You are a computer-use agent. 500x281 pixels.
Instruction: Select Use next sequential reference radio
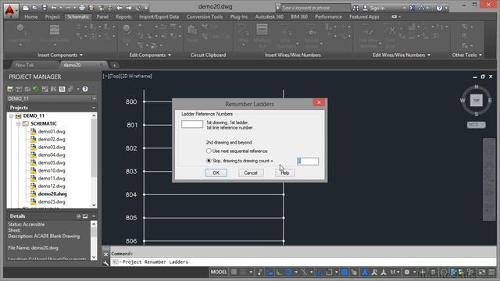(209, 151)
